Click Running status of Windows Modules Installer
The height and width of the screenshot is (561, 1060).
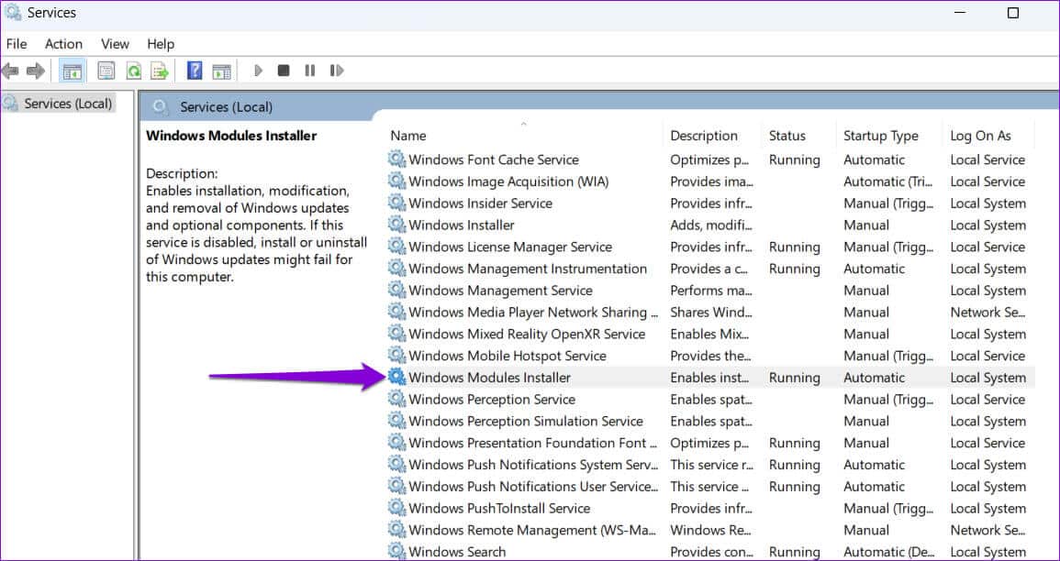[795, 378]
